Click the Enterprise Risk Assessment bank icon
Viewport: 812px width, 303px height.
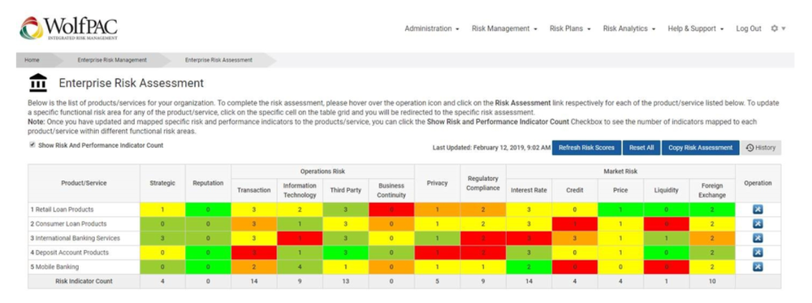coord(38,83)
